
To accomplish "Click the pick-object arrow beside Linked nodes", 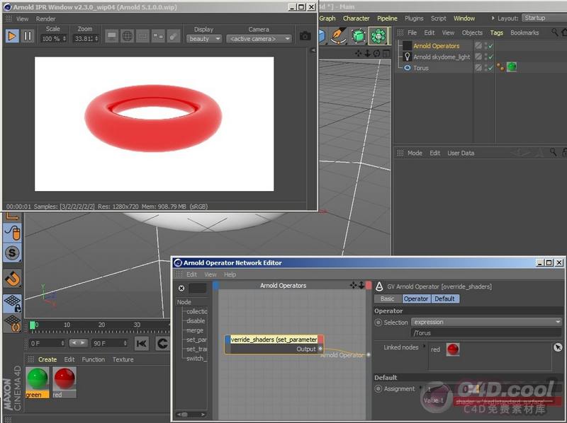I will click(x=558, y=347).
